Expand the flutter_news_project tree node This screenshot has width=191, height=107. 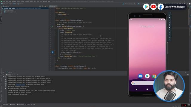[3, 8]
